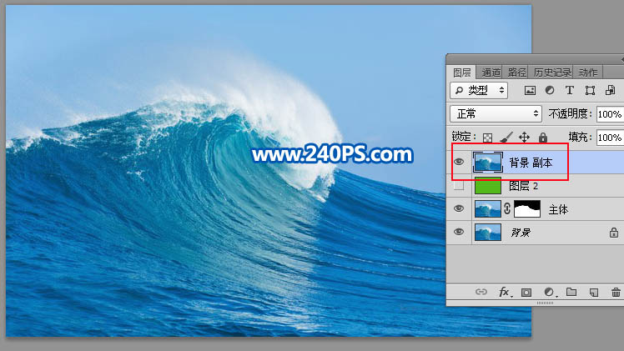Add a layer mask
This screenshot has width=624, height=351.
526,293
